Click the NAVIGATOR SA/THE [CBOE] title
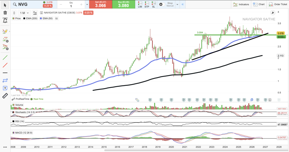This screenshot has height=152, width=289. [x=59, y=13]
